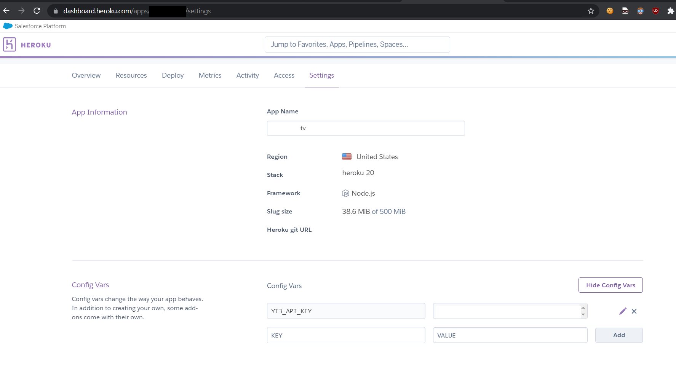
Task: Open the cookie extension icon
Action: [x=610, y=11]
